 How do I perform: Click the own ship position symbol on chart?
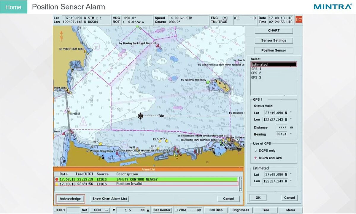pyautogui.click(x=140, y=116)
